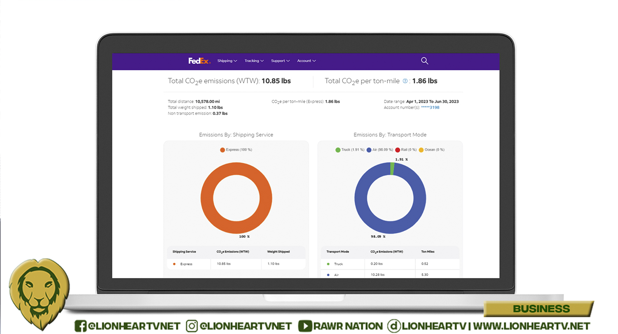The height and width of the screenshot is (334, 618).
Task: Toggle the Rail legend item
Action: tap(405, 150)
